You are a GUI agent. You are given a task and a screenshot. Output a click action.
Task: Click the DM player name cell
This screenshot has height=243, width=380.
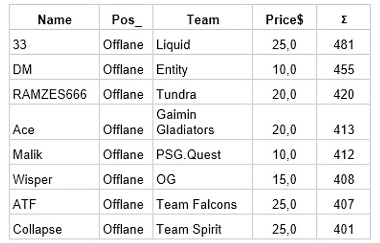[21, 70]
